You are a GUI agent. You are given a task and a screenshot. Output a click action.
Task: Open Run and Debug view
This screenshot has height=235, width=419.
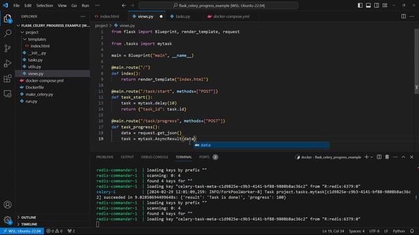point(7,63)
